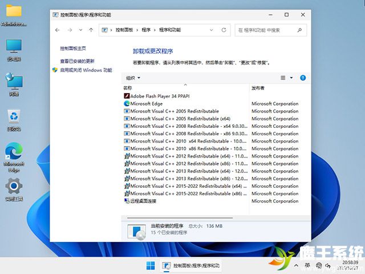Expand address bar history dropdown
This screenshot has height=274, width=365.
coord(212,30)
